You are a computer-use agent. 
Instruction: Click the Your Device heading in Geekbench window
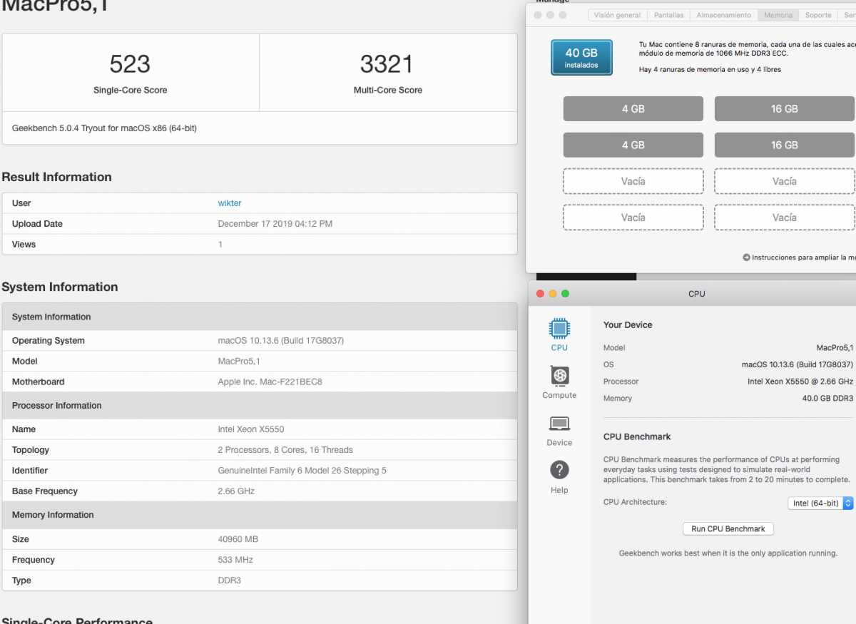tap(628, 325)
